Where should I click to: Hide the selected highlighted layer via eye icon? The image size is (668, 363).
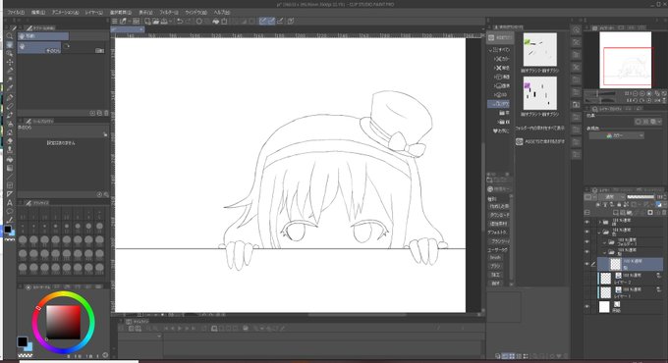click(587, 264)
